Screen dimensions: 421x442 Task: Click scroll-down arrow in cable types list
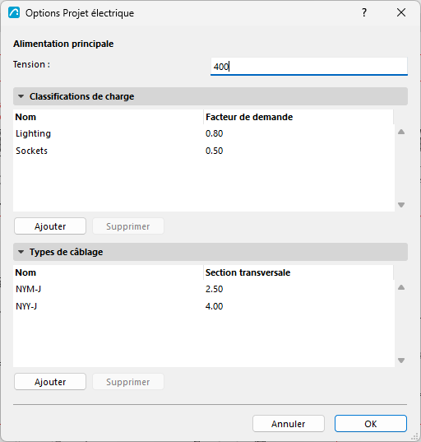click(x=401, y=361)
